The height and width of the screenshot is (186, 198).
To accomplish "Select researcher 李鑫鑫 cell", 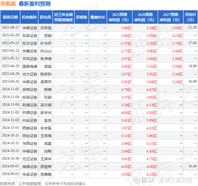I will pyautogui.click(x=46, y=174).
